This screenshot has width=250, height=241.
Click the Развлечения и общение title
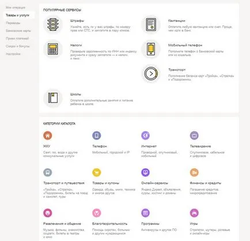click(62, 224)
